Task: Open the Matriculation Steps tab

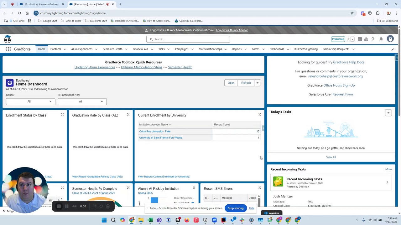Action: (210, 49)
